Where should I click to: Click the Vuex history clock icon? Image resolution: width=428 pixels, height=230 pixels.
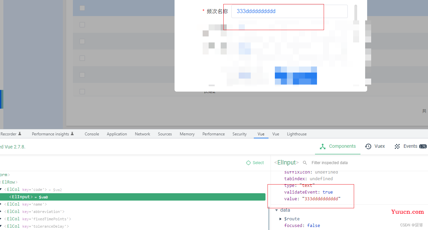tap(368, 146)
